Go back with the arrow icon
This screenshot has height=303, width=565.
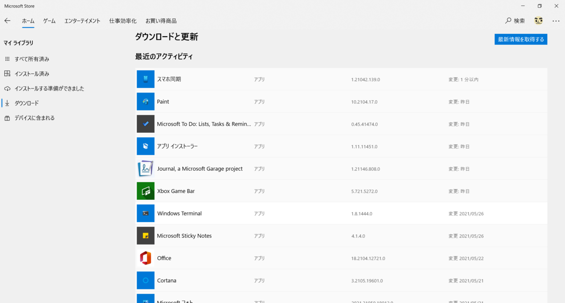[x=7, y=21]
